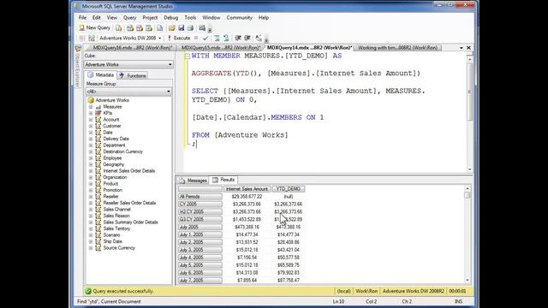
Task: Open the Community menu
Action: pos(240,17)
